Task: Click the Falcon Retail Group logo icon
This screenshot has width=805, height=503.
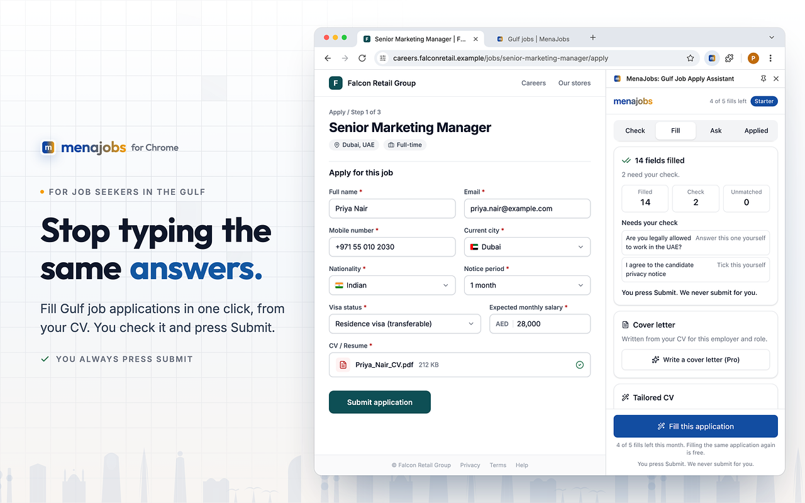Action: click(x=336, y=83)
